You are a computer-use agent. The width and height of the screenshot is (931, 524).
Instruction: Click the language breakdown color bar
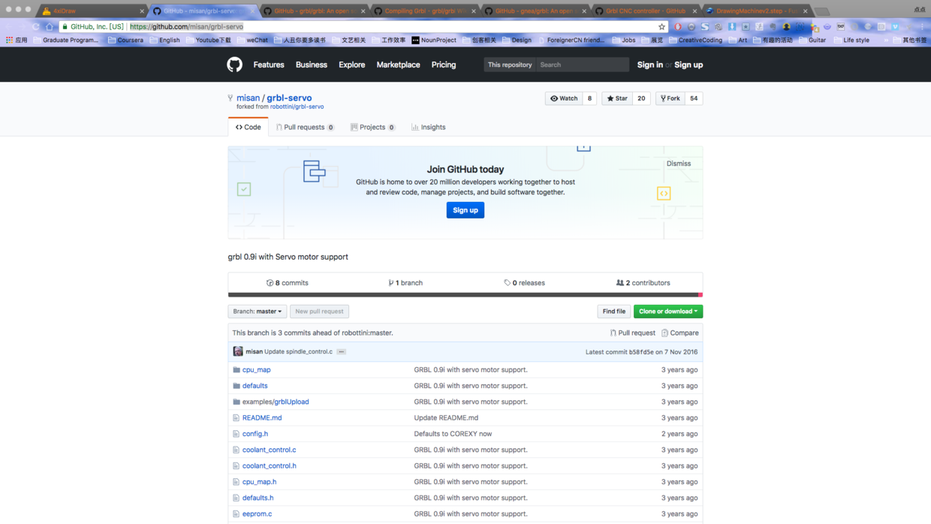click(x=465, y=295)
